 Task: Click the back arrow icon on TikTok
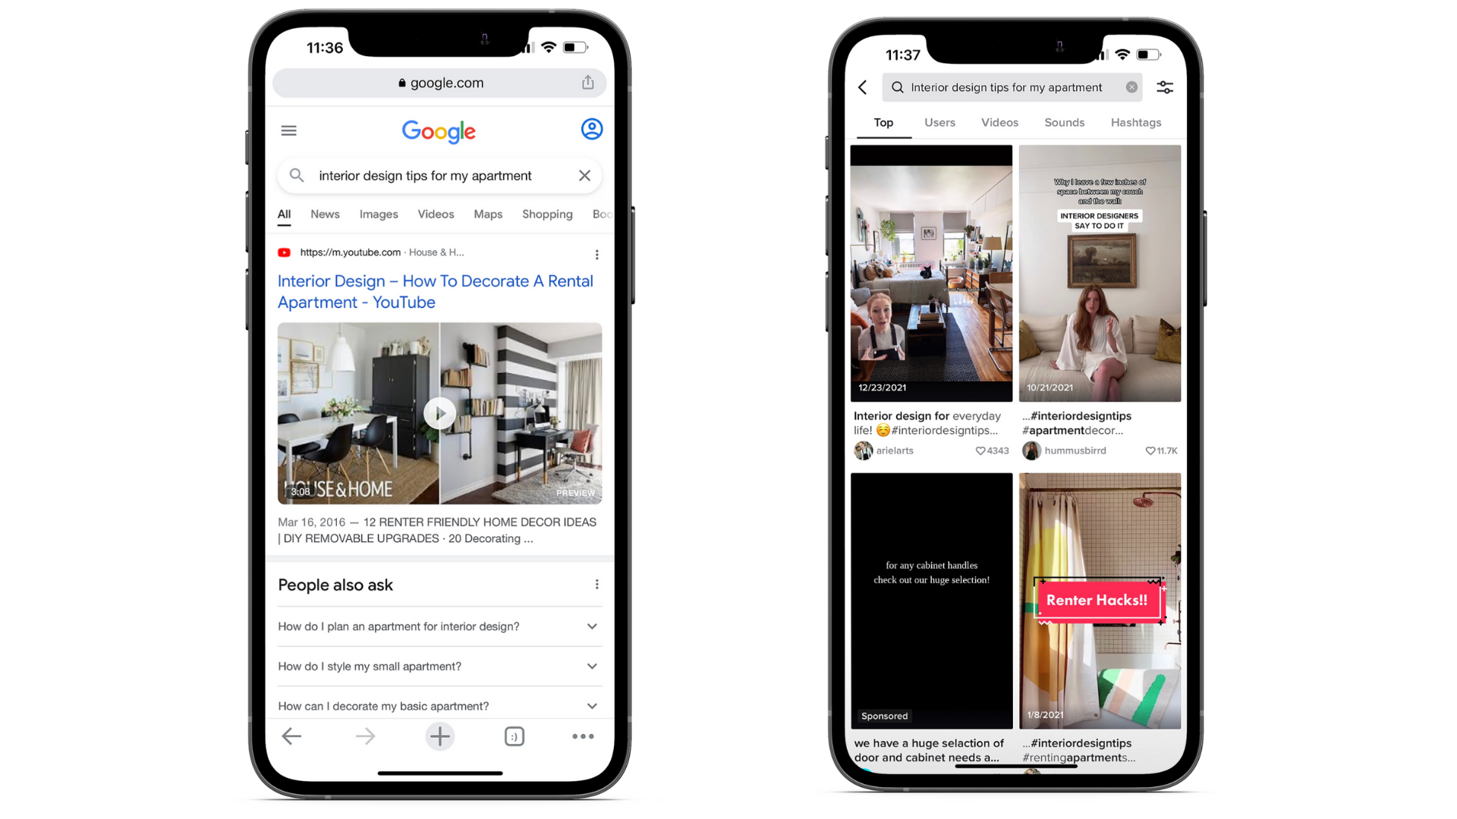click(864, 88)
